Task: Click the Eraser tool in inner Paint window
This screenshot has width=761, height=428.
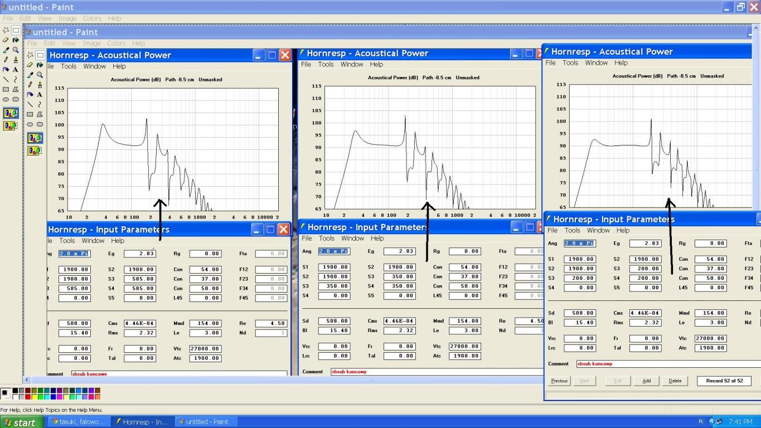Action: (x=30, y=65)
